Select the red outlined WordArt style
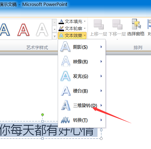 click(x=23, y=30)
